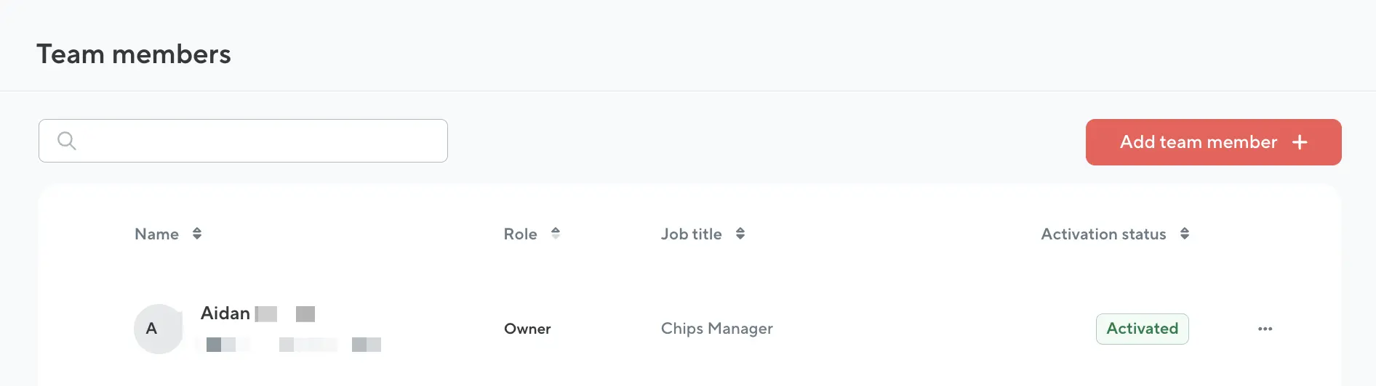Sort by the Role column header
1376x386 pixels.
pyautogui.click(x=520, y=234)
